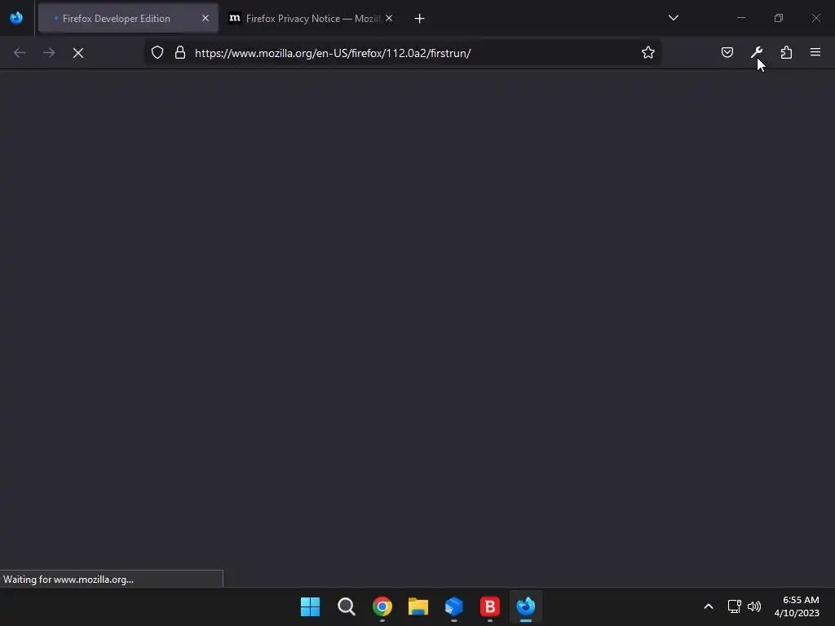The image size is (835, 626).
Task: Open the red B app in taskbar
Action: [490, 606]
